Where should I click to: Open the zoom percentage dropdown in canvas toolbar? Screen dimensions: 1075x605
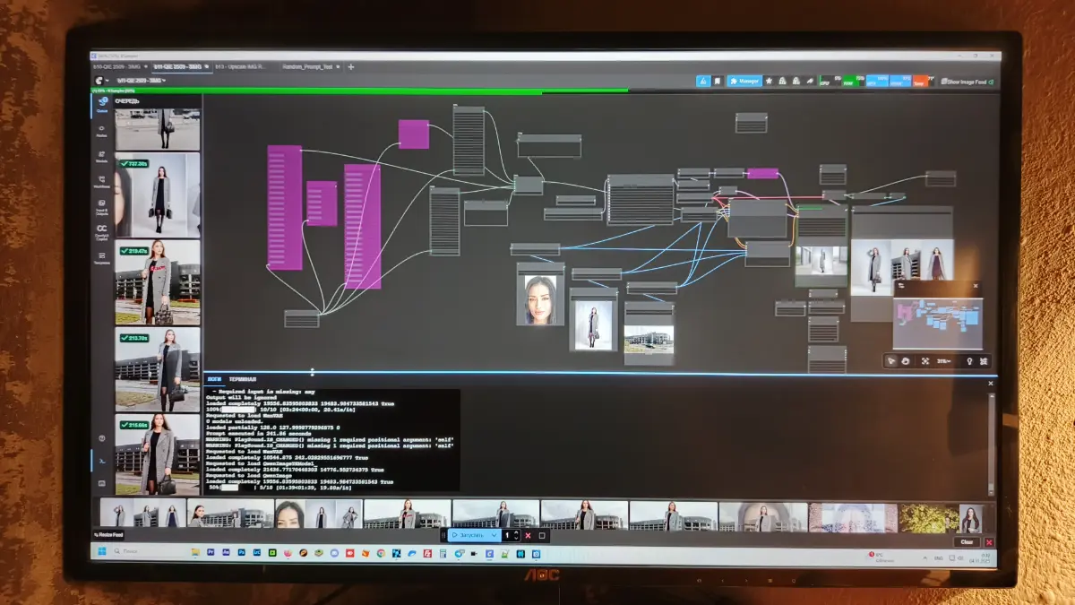[x=945, y=361]
